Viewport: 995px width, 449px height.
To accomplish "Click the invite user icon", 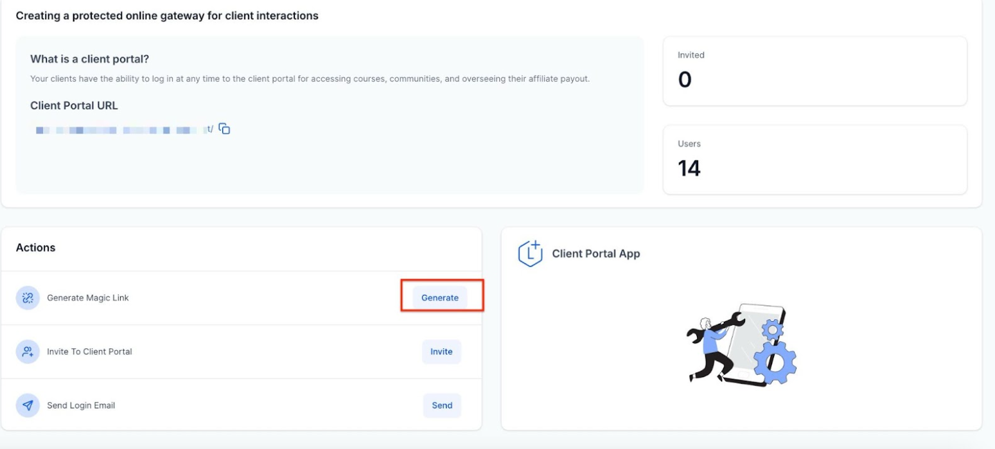I will click(x=28, y=352).
